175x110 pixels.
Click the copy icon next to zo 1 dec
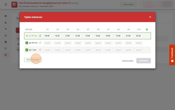pyautogui.click(x=40, y=50)
